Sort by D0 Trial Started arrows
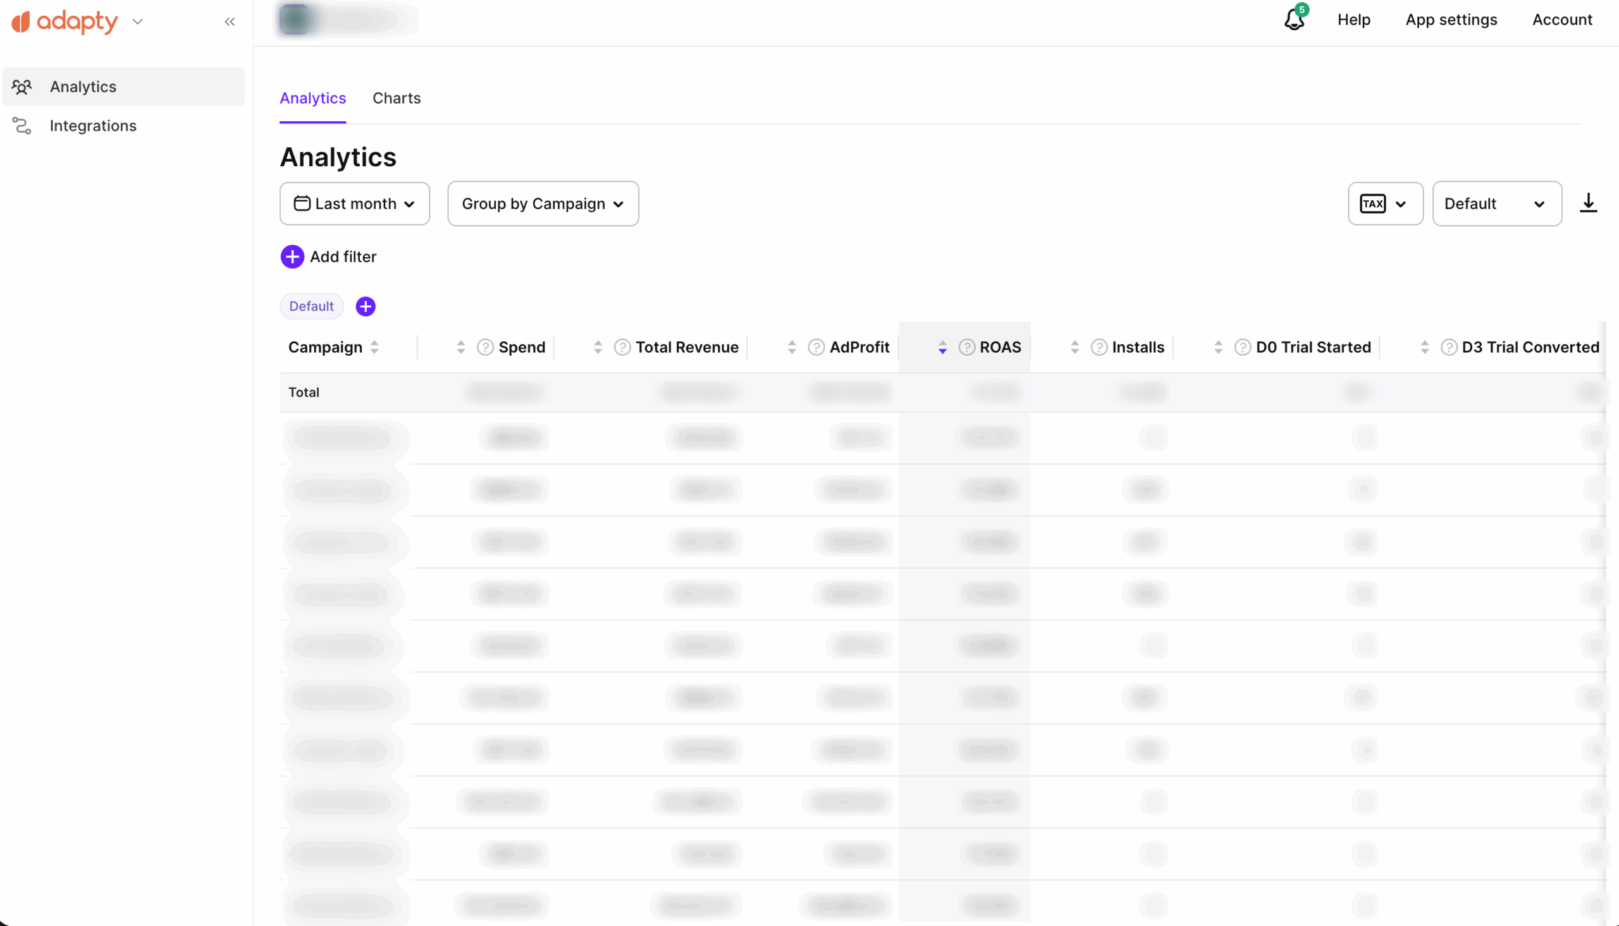 [1217, 347]
